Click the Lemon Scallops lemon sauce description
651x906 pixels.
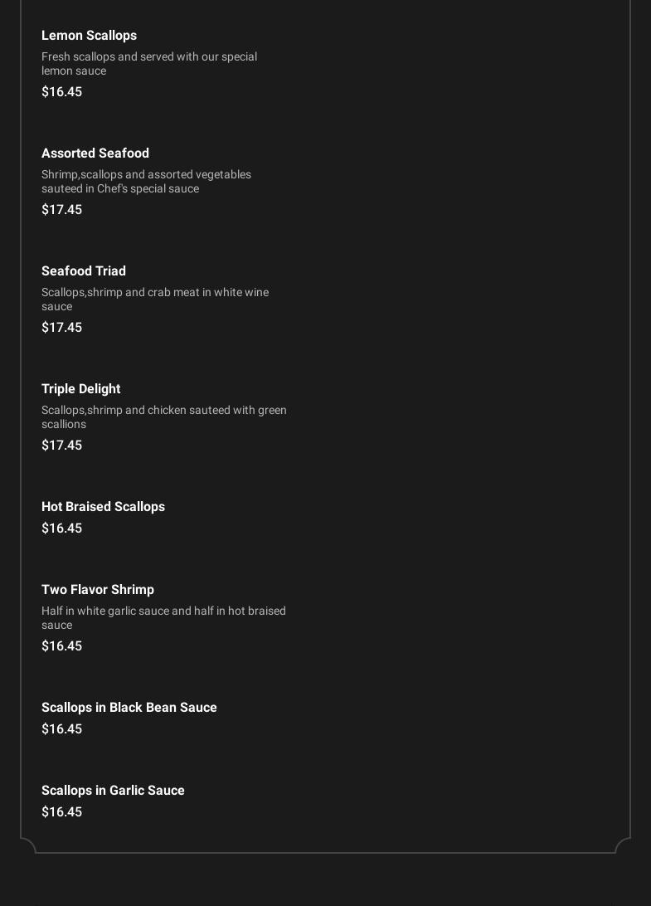click(149, 64)
